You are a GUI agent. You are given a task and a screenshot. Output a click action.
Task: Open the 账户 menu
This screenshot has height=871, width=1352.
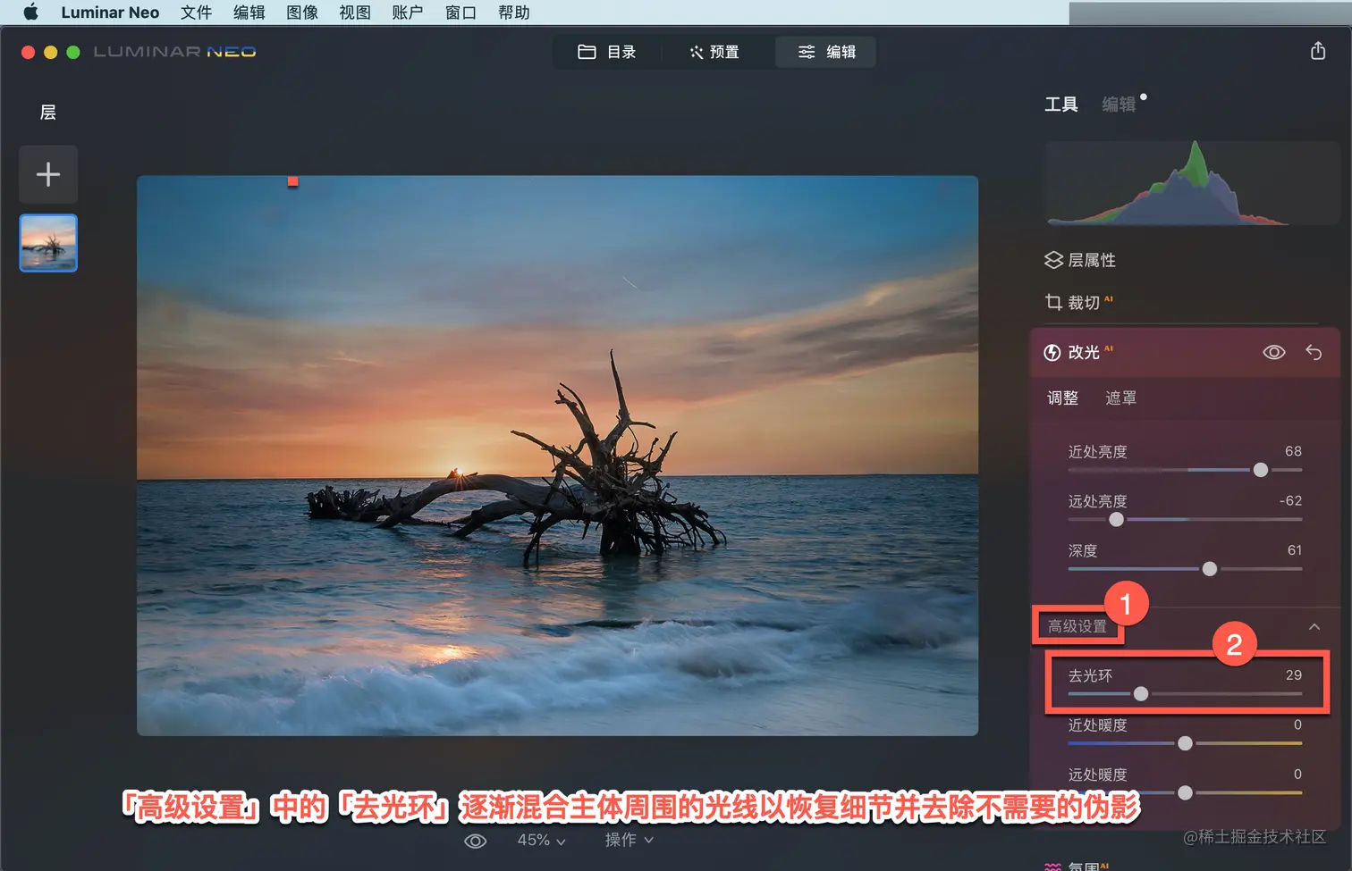coord(408,13)
